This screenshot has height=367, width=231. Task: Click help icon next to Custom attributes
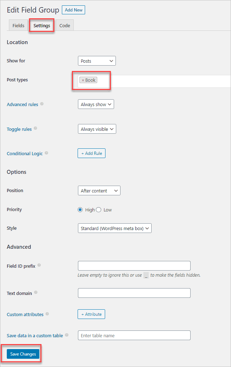(47, 314)
